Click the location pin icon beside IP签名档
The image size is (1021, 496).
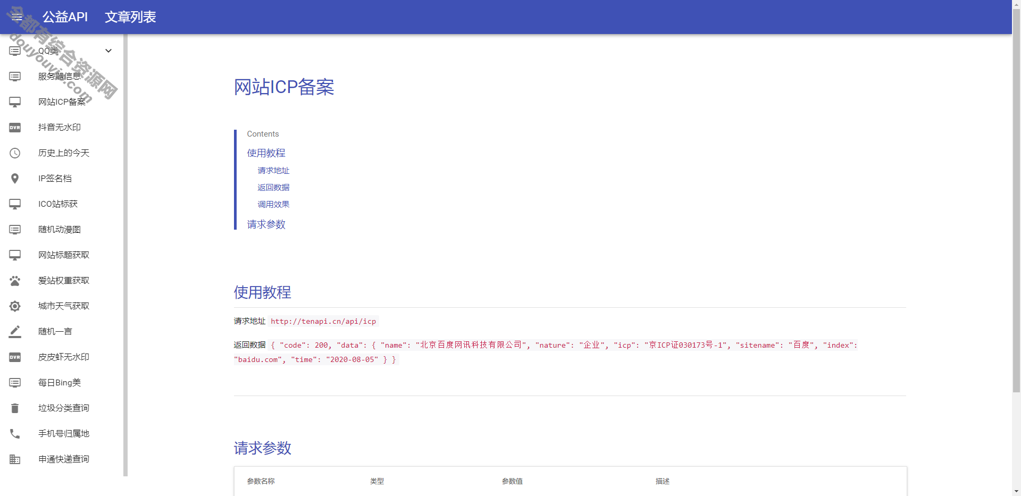(x=15, y=179)
